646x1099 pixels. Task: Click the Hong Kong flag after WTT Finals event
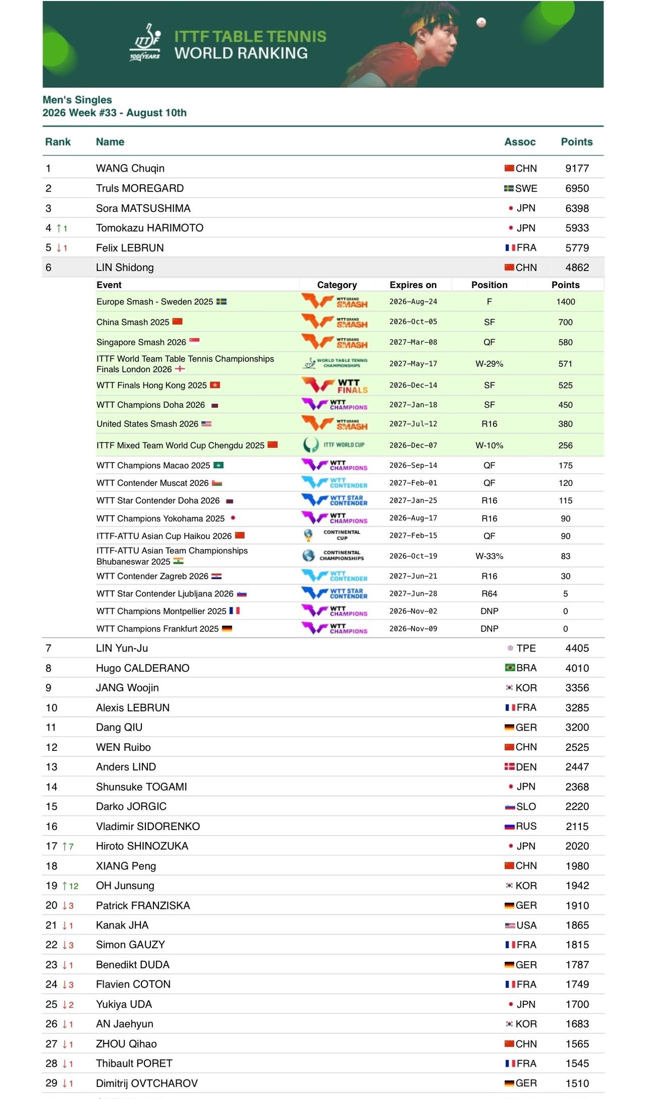click(x=215, y=385)
